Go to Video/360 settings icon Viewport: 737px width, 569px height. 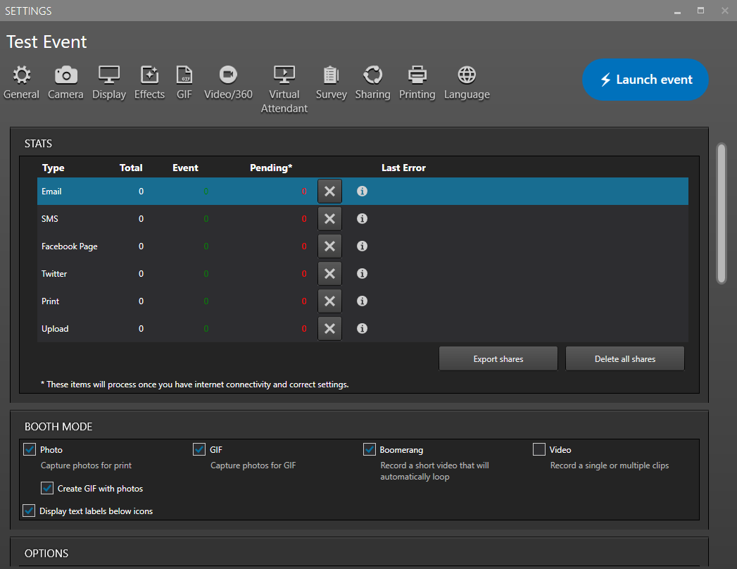coord(228,75)
